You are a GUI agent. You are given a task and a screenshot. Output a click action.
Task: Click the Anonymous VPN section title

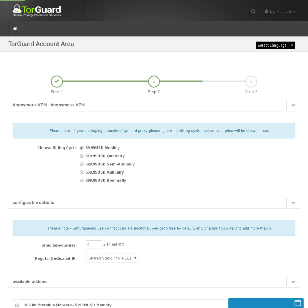[49, 105]
